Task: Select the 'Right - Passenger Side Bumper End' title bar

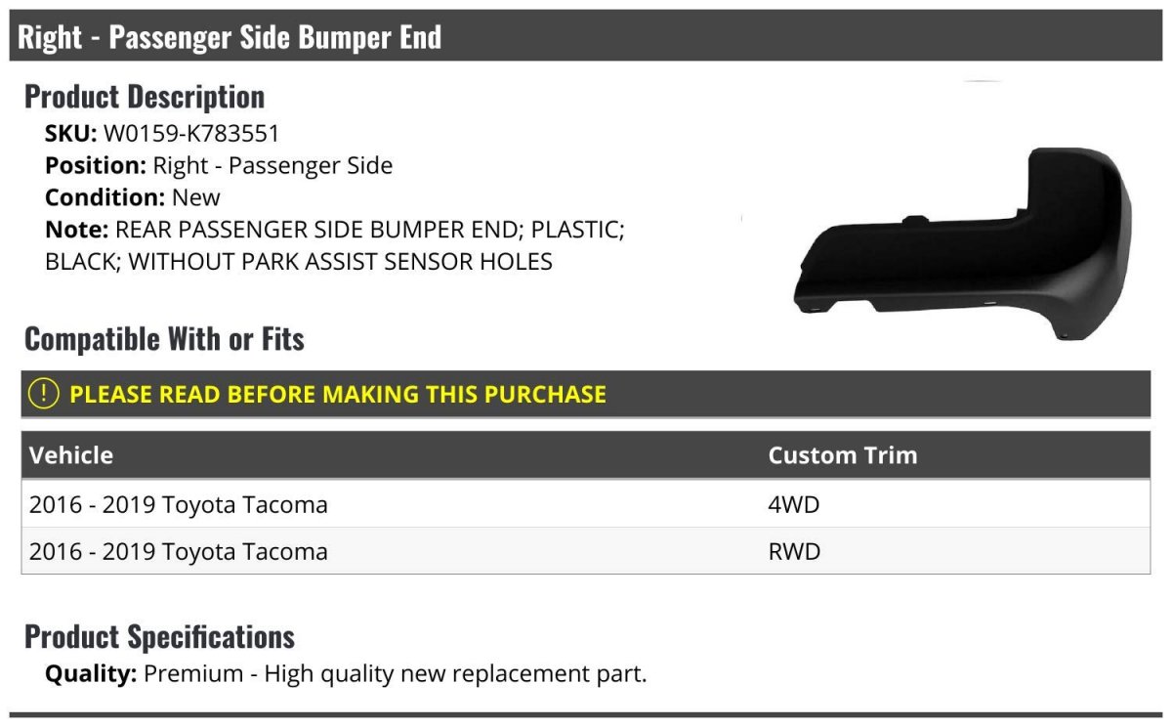Action: point(230,37)
